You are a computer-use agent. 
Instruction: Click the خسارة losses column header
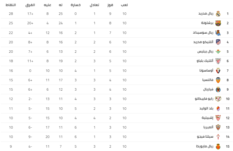[76, 5]
